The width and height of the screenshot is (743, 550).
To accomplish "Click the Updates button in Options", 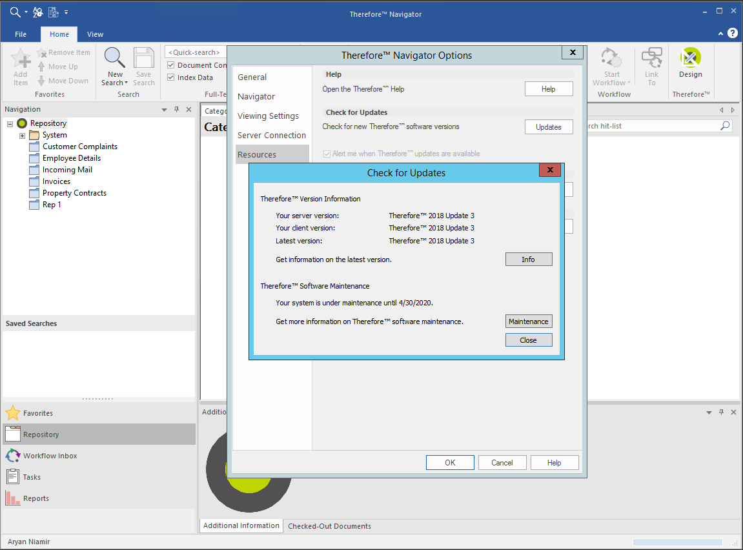I will pos(549,127).
